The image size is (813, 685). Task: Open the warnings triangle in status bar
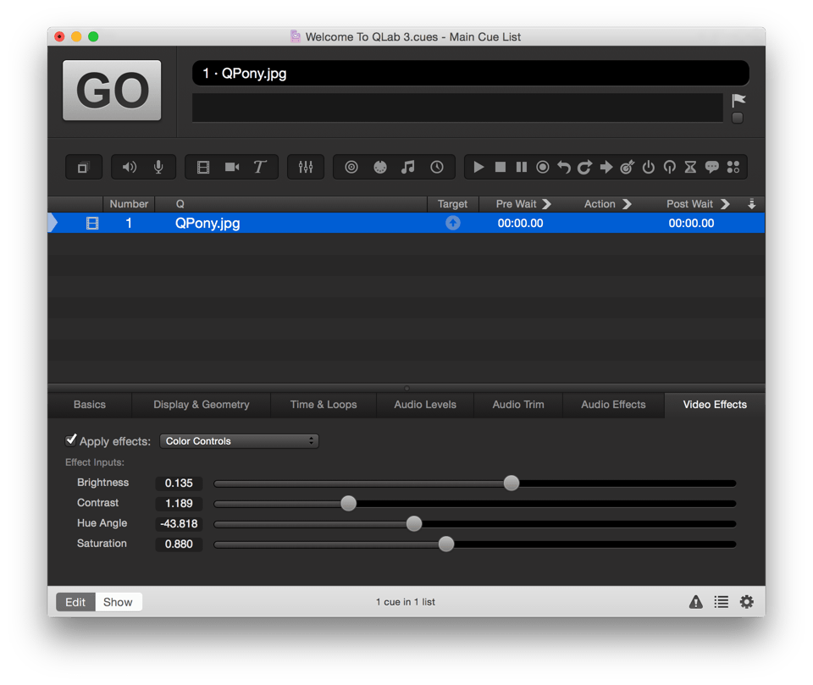(695, 602)
